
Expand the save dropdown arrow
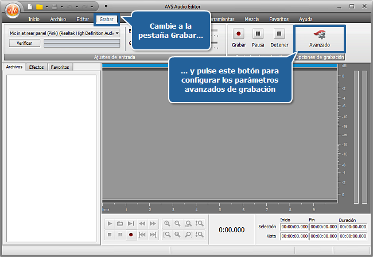pyautogui.click(x=61, y=7)
